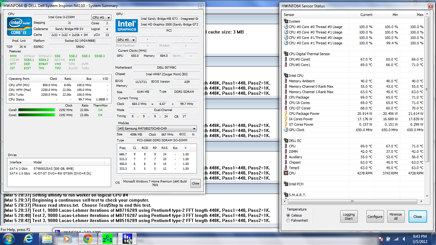Click the Min column header
436x245 pixels.
[x=387, y=15]
